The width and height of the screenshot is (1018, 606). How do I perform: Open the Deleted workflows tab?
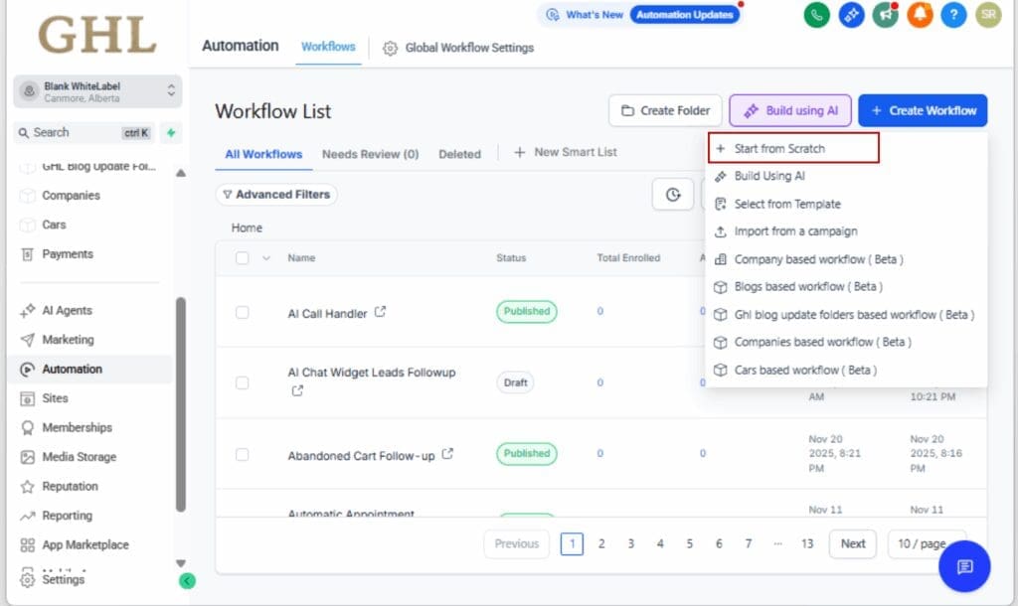coord(459,154)
